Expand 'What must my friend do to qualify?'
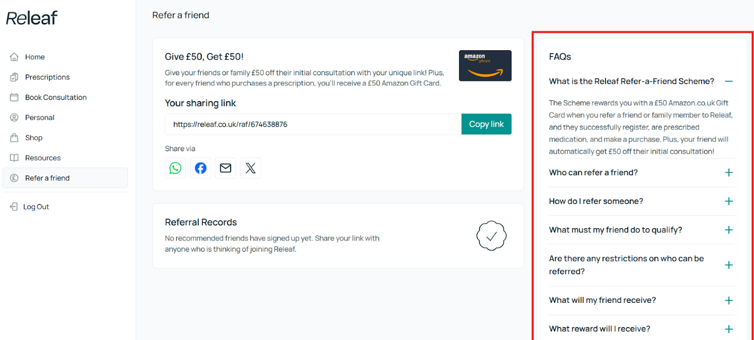 coord(642,230)
